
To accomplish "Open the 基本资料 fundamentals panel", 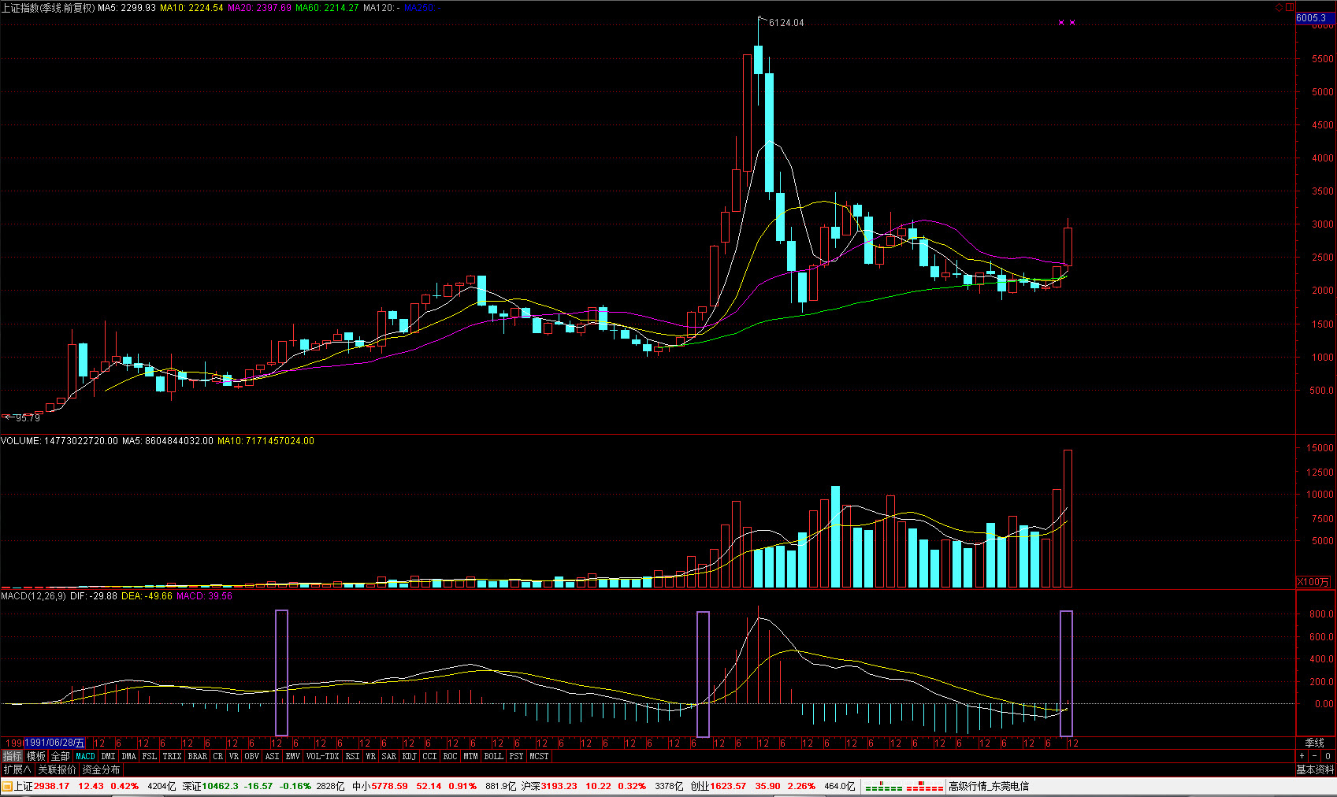I will coord(1315,769).
